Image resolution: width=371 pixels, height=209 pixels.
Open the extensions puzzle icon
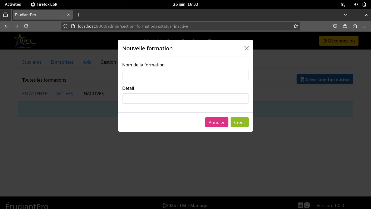pyautogui.click(x=355, y=26)
